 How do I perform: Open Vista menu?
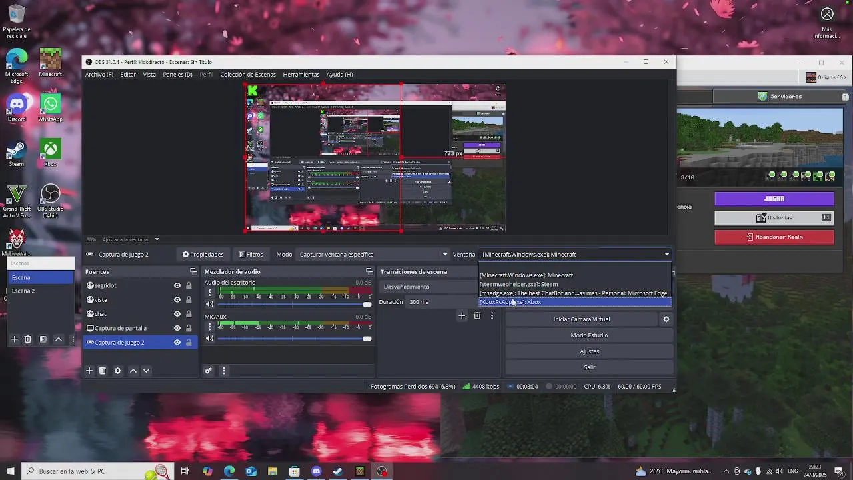click(149, 75)
